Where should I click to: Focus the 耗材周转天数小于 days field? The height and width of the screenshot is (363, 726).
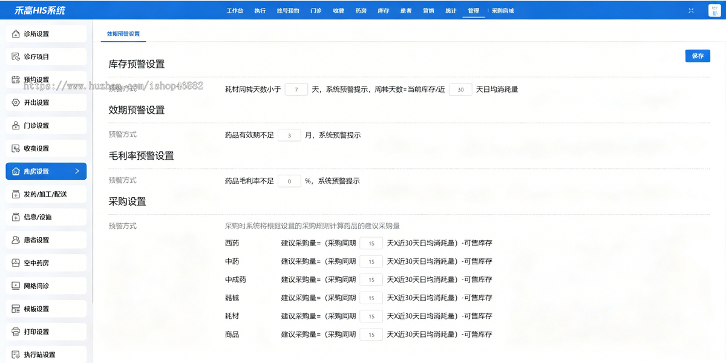[296, 90]
